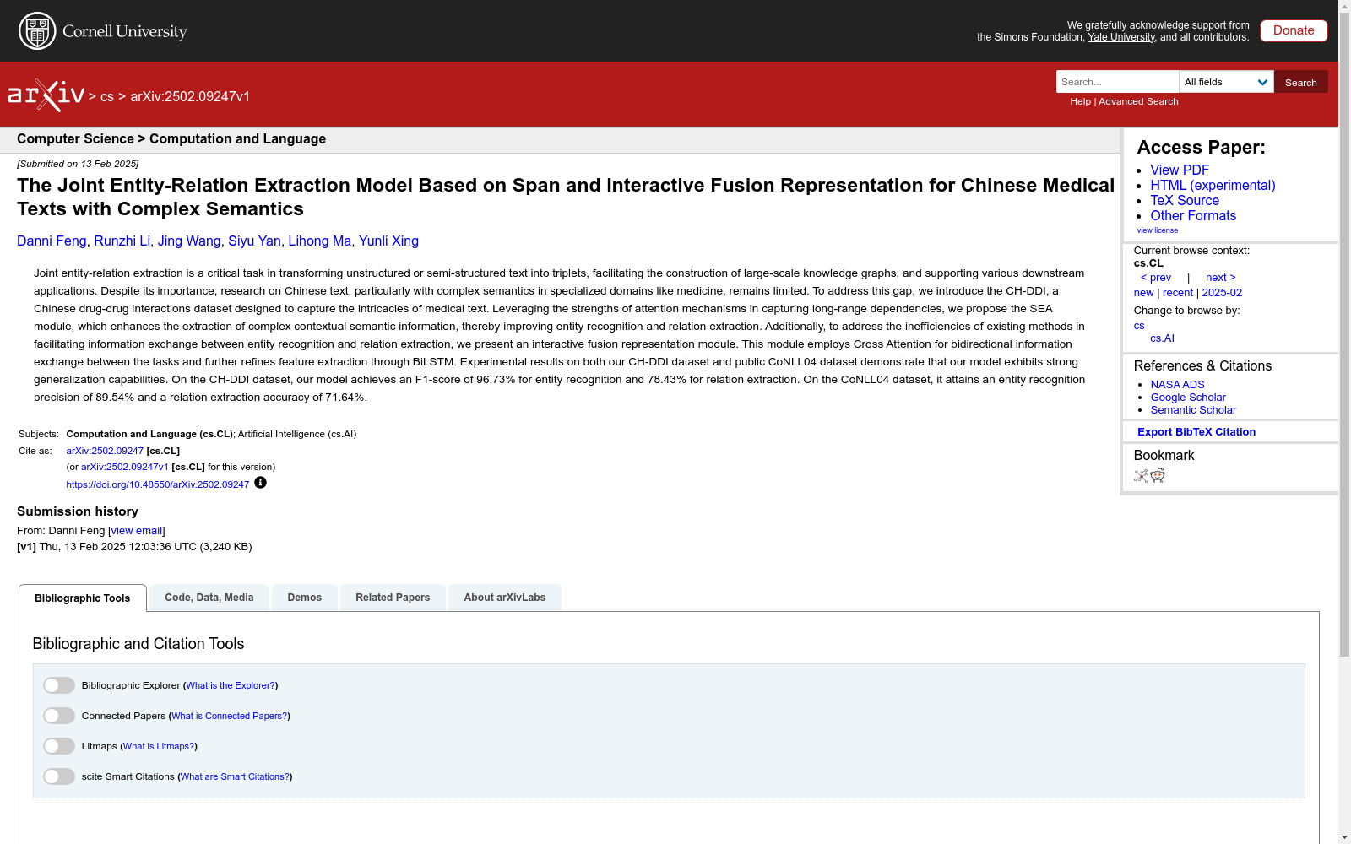
Task: Click the Yale University link
Action: (x=1121, y=37)
